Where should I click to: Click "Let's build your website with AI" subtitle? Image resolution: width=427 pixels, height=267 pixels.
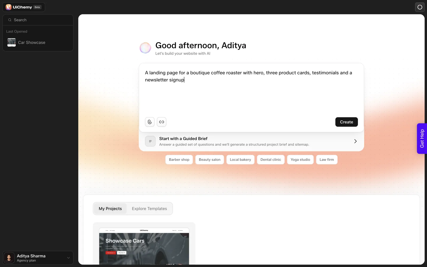[183, 53]
